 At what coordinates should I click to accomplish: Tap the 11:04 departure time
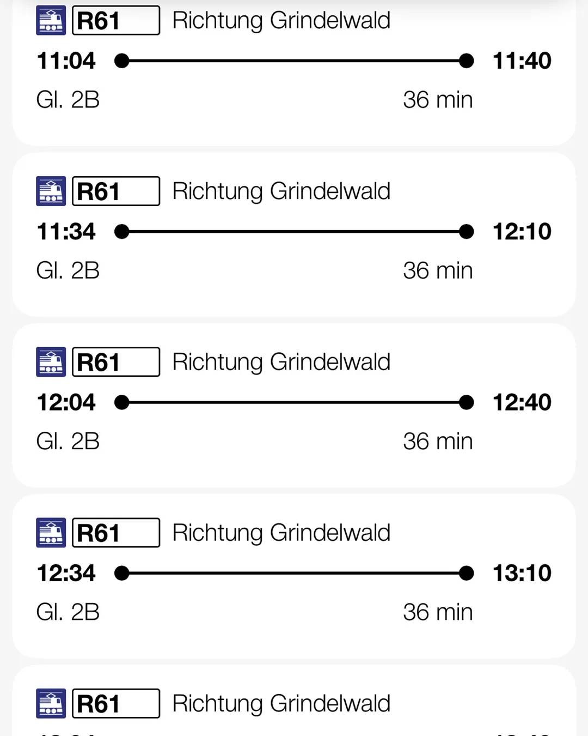pos(66,61)
